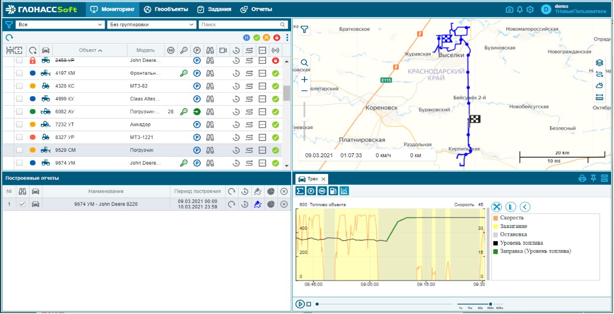614x314 pixels.
Task: Open the notifications bell
Action: coord(520,9)
